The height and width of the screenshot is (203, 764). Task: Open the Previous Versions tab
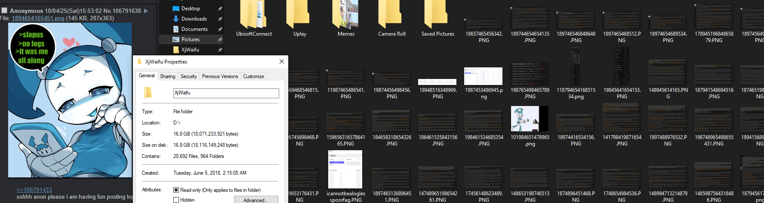(x=220, y=76)
